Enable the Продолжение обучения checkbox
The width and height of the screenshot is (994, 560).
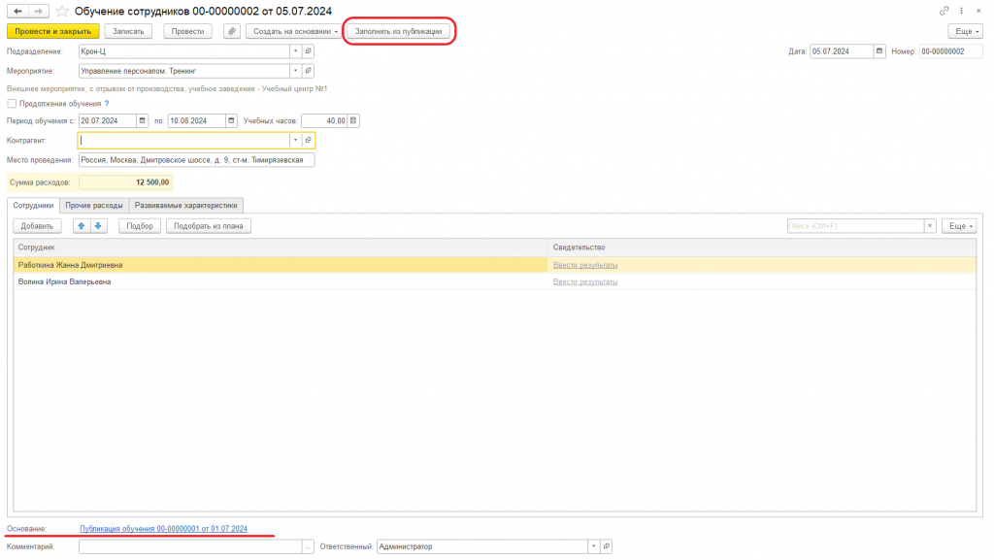coord(12,103)
